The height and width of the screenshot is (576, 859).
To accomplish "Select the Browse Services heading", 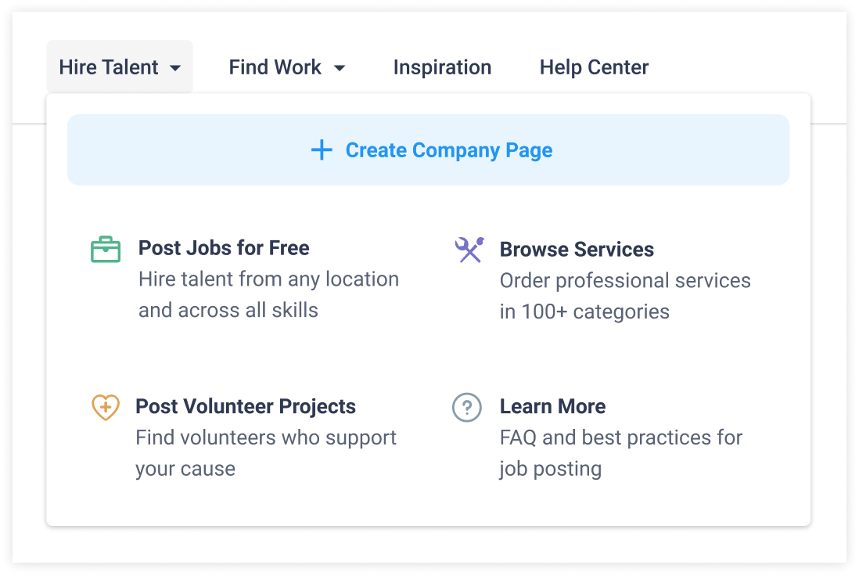I will coord(577,250).
